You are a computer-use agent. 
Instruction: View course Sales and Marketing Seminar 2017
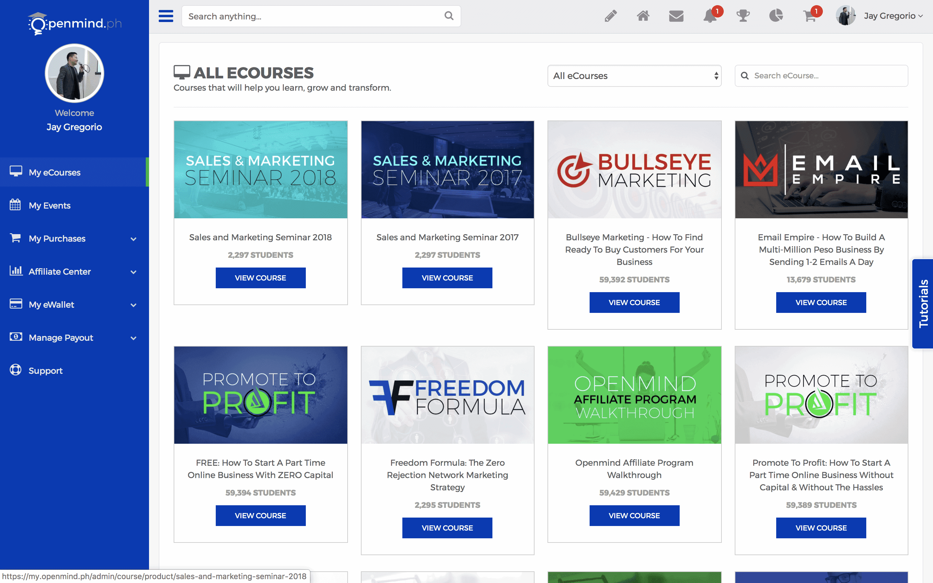447,278
